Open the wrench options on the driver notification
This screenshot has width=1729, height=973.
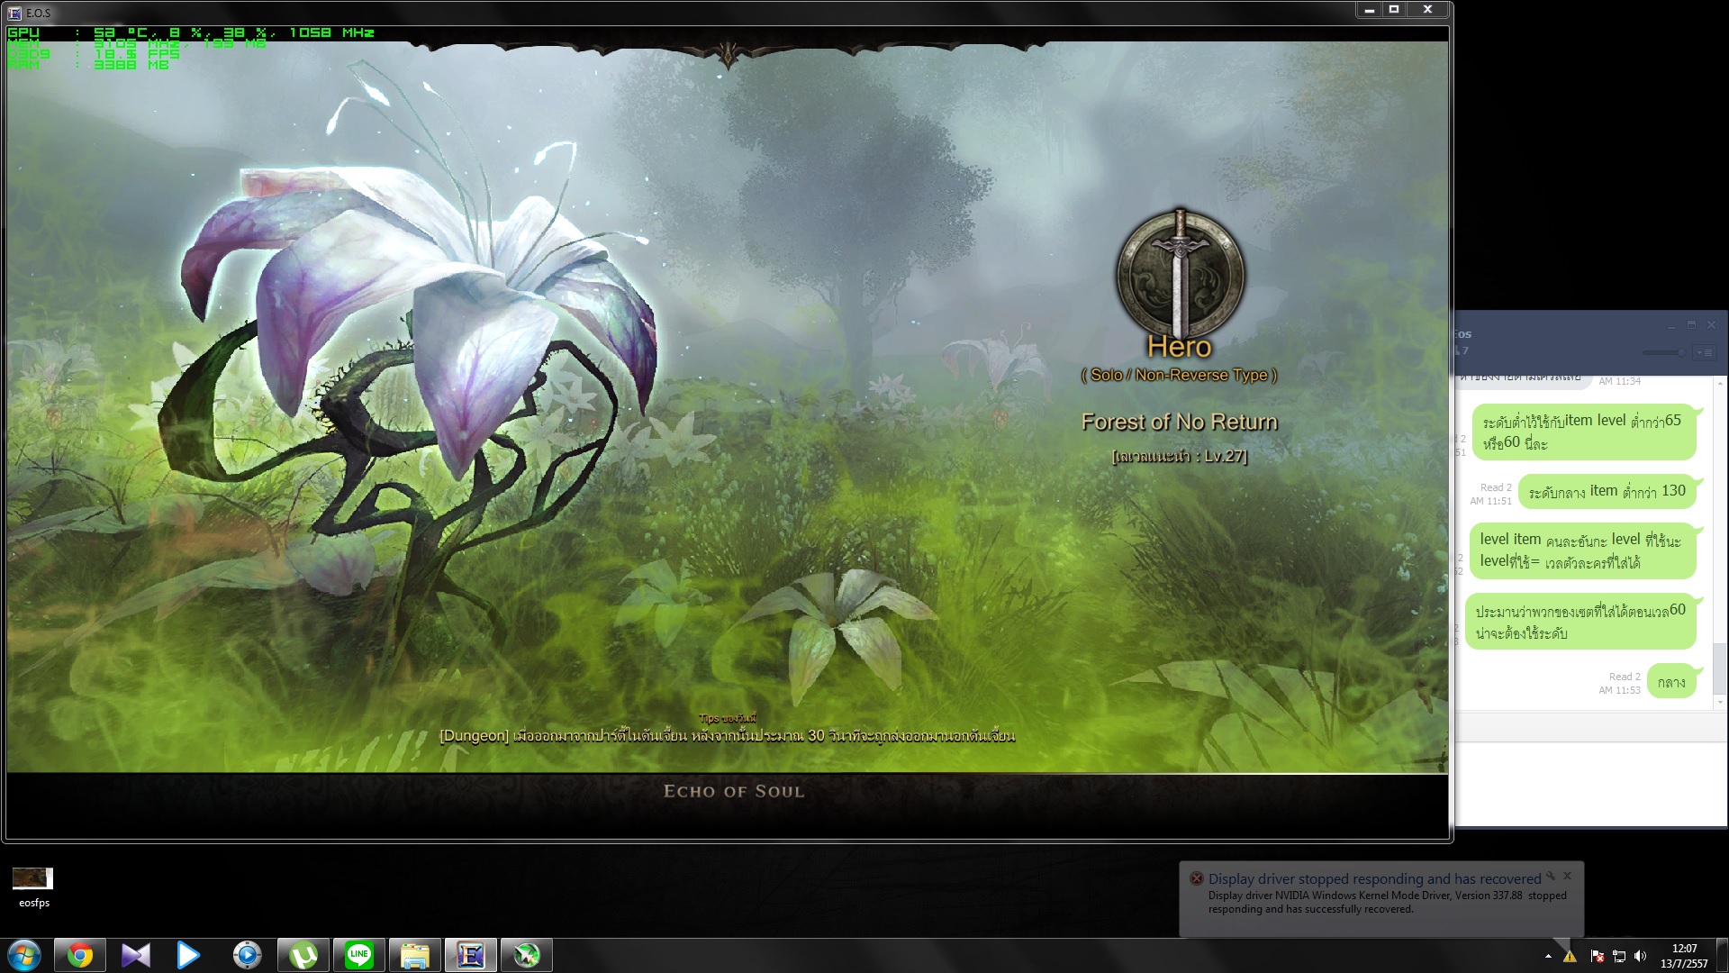click(1551, 876)
